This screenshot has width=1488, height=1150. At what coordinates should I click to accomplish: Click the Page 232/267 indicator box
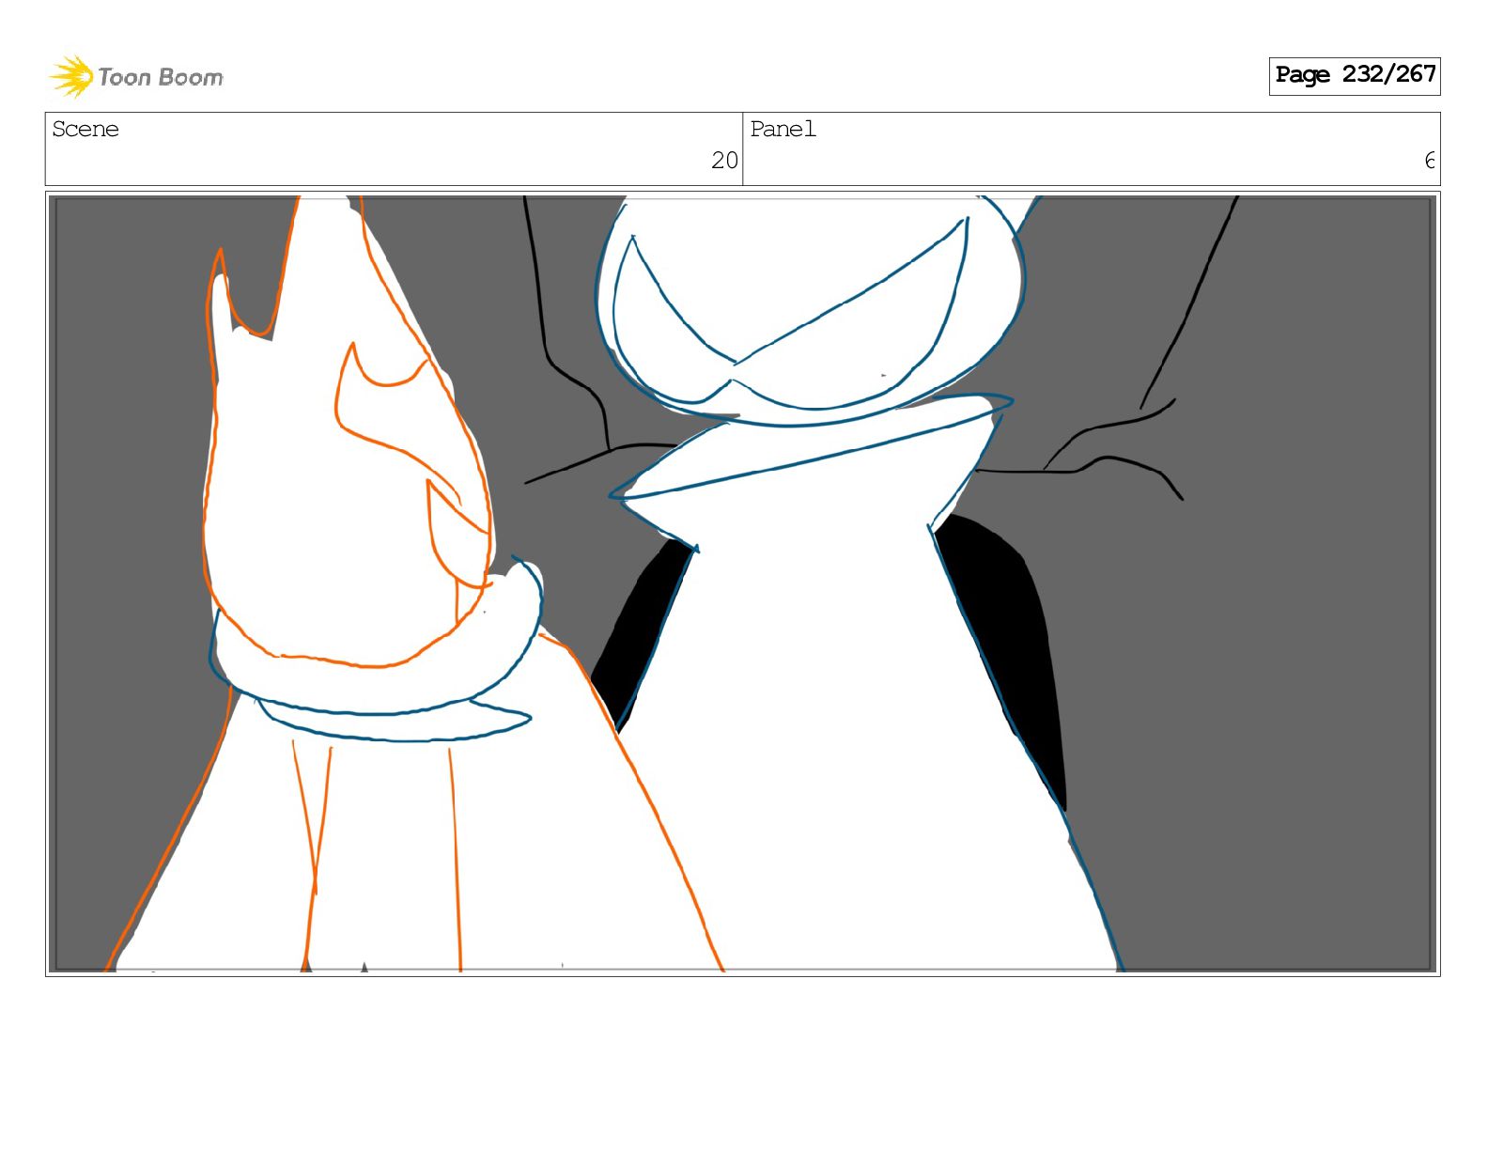click(1354, 75)
